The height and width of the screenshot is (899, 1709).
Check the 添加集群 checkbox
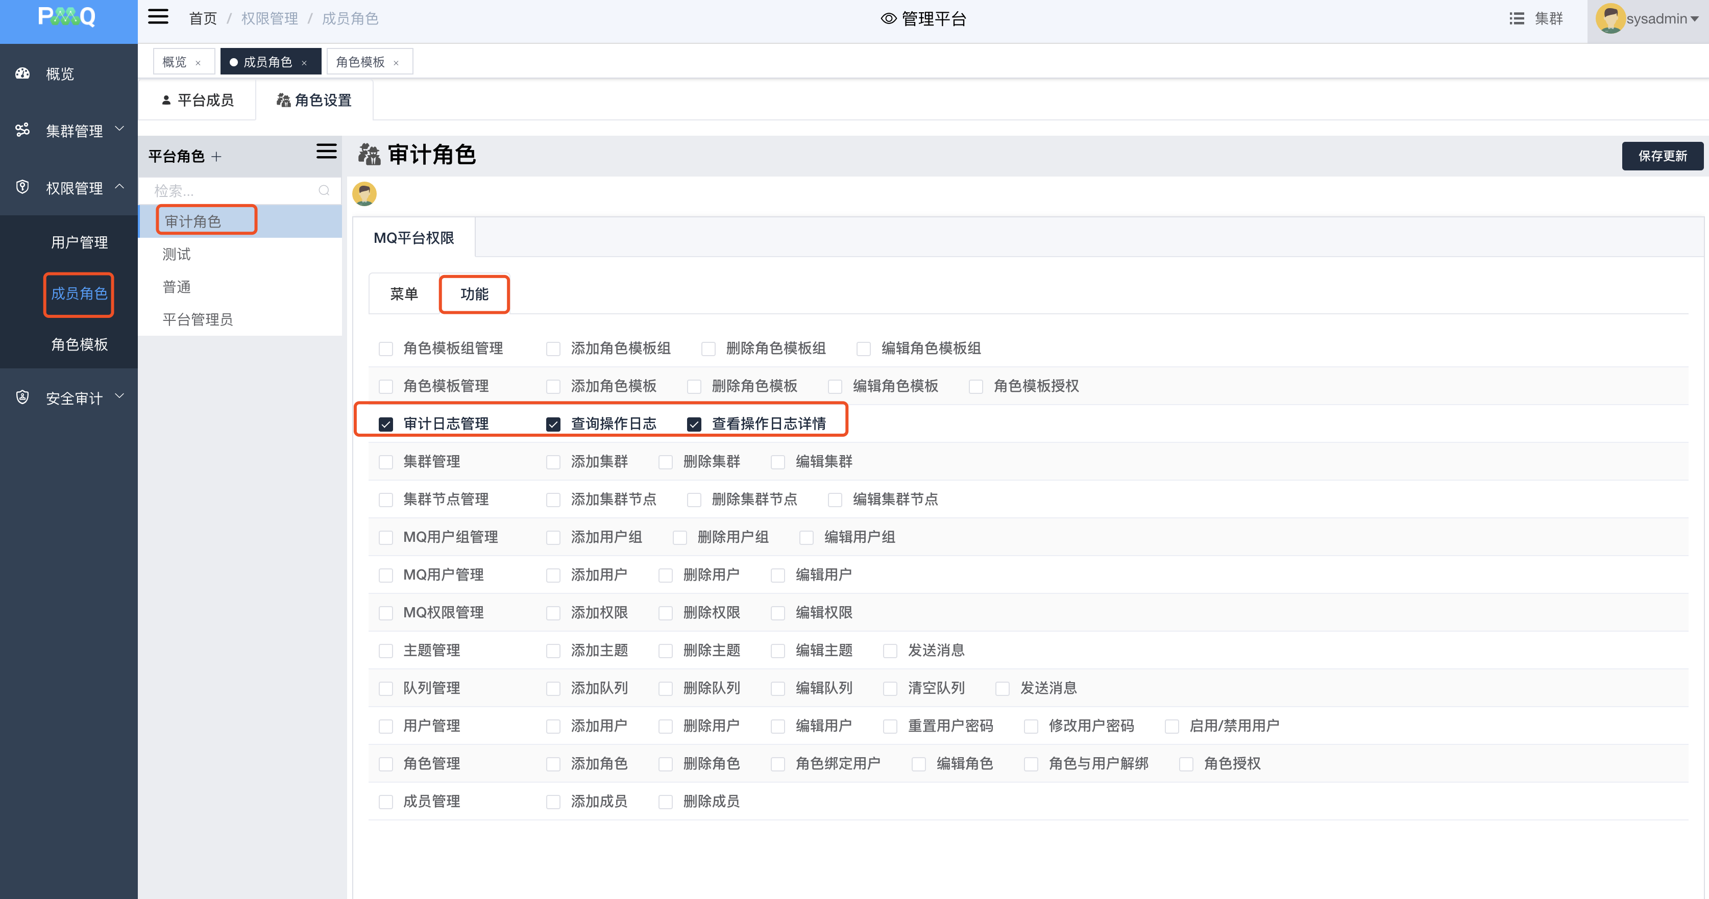click(553, 462)
